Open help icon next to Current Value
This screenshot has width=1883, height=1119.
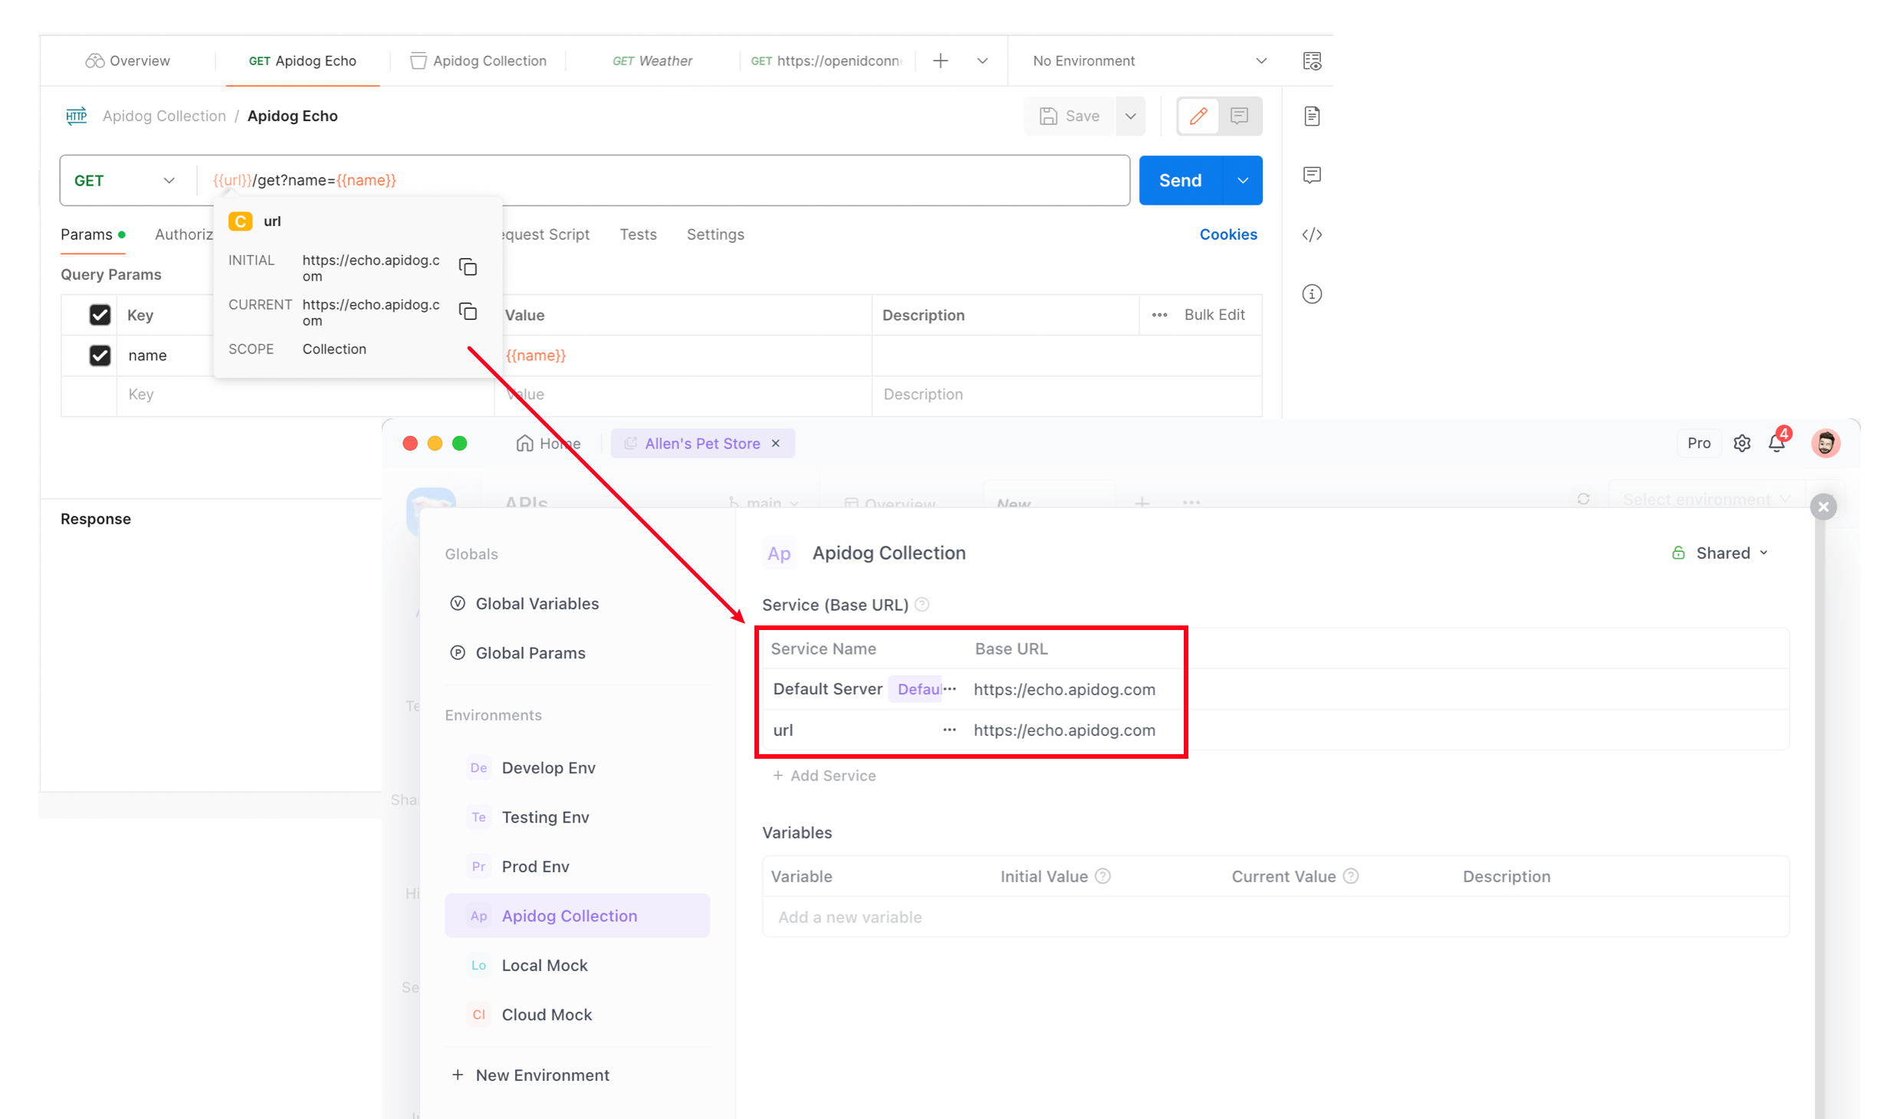click(x=1351, y=876)
